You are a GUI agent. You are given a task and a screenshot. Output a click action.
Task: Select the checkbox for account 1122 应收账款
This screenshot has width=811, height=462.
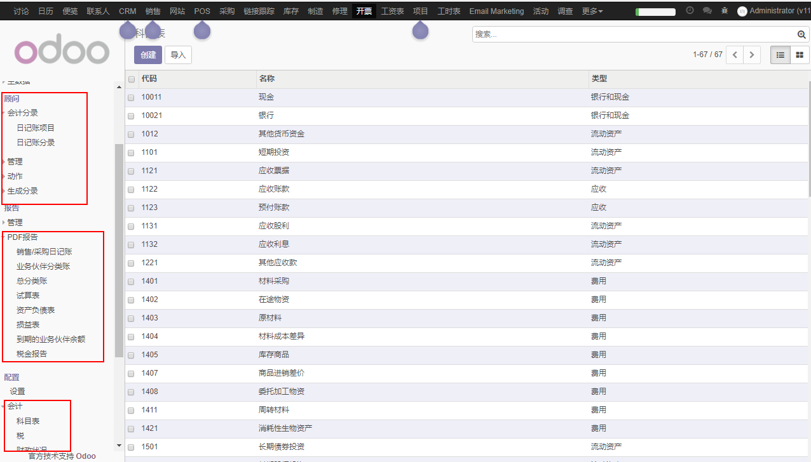131,190
